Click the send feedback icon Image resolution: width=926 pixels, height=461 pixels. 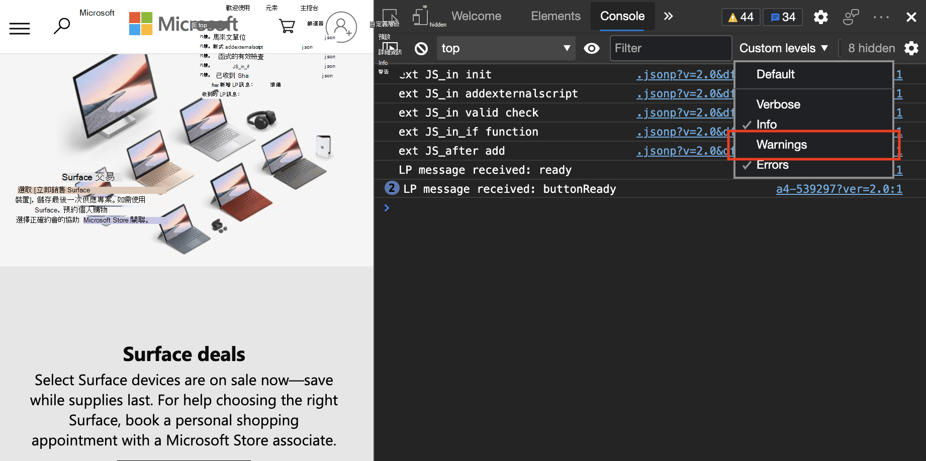pos(851,17)
